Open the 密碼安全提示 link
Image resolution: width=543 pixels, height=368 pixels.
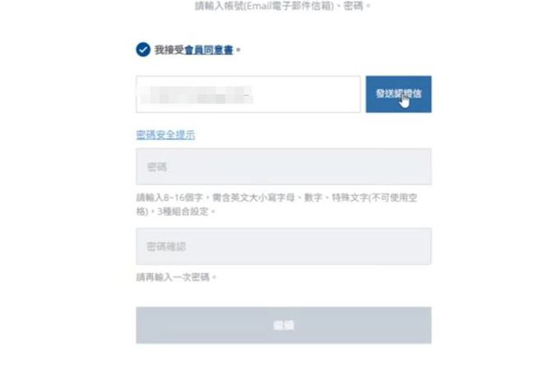165,135
